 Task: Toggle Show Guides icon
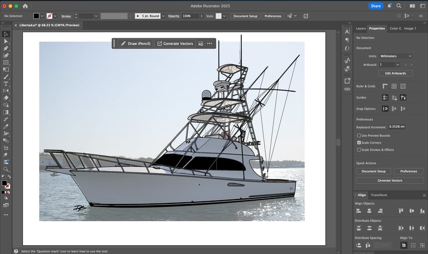[385, 97]
